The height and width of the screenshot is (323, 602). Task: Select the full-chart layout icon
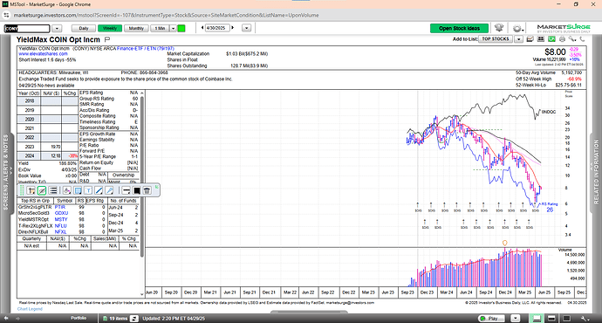[566, 319]
